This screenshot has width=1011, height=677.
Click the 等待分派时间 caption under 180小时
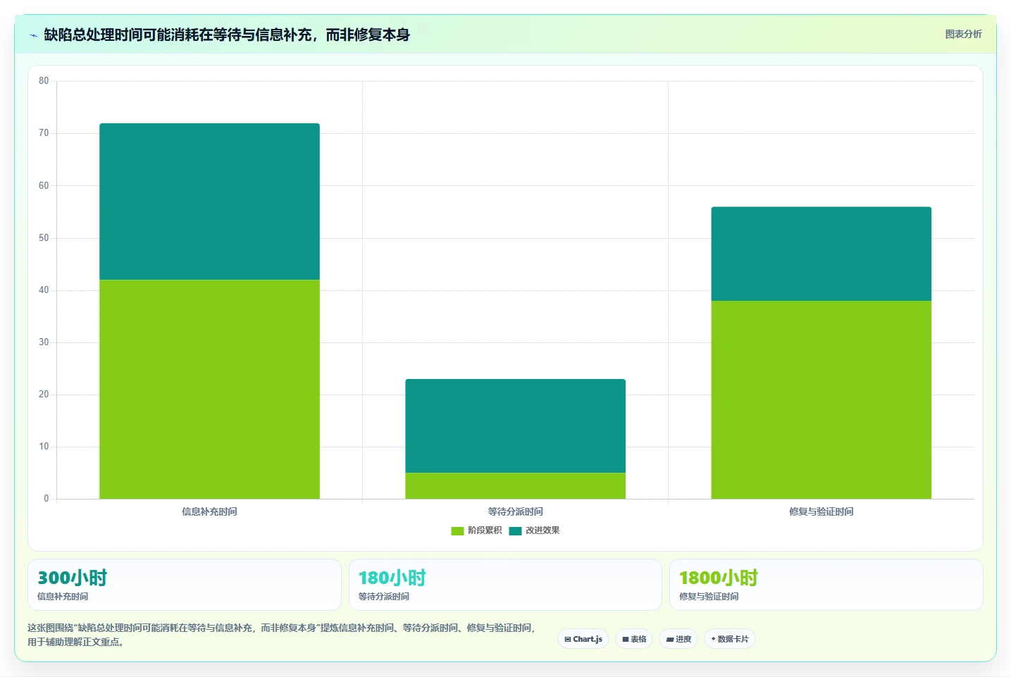(x=383, y=597)
